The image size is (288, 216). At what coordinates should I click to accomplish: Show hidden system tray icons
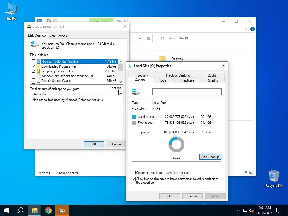coord(238,210)
